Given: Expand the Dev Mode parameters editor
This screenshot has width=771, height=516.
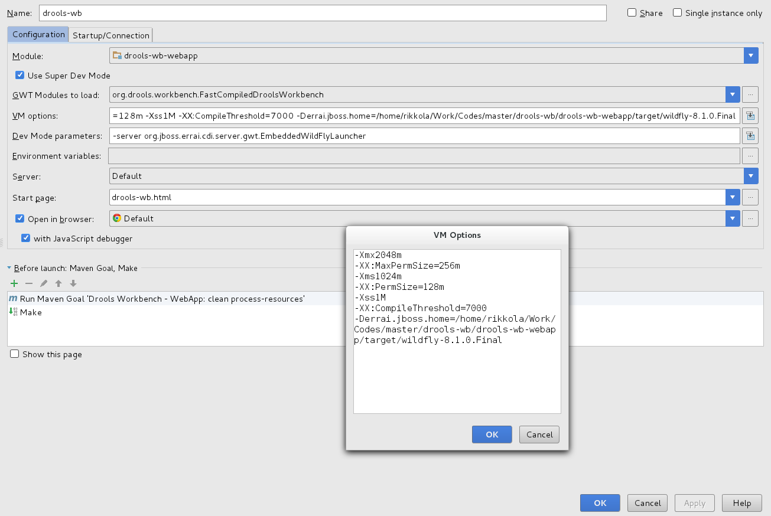Looking at the screenshot, I should click(x=750, y=136).
